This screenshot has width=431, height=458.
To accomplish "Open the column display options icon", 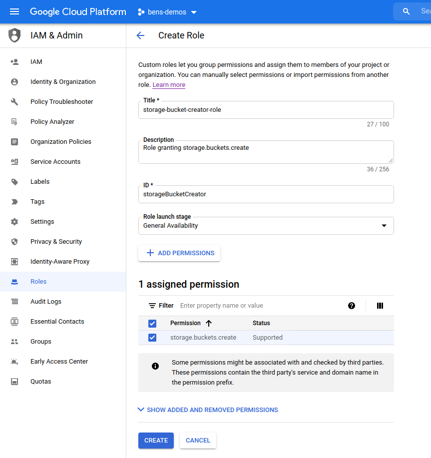I will 380,306.
